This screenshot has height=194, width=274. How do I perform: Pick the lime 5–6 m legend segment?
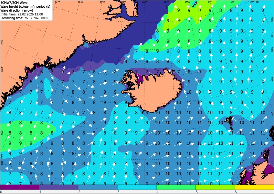[215, 187]
